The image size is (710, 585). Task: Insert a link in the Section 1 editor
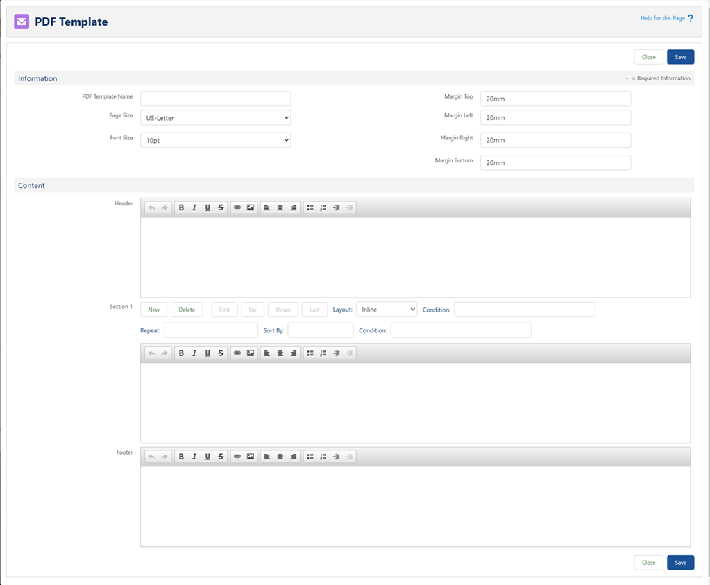237,353
